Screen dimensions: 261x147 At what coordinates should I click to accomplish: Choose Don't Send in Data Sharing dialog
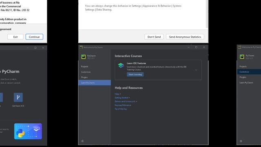coord(154,37)
